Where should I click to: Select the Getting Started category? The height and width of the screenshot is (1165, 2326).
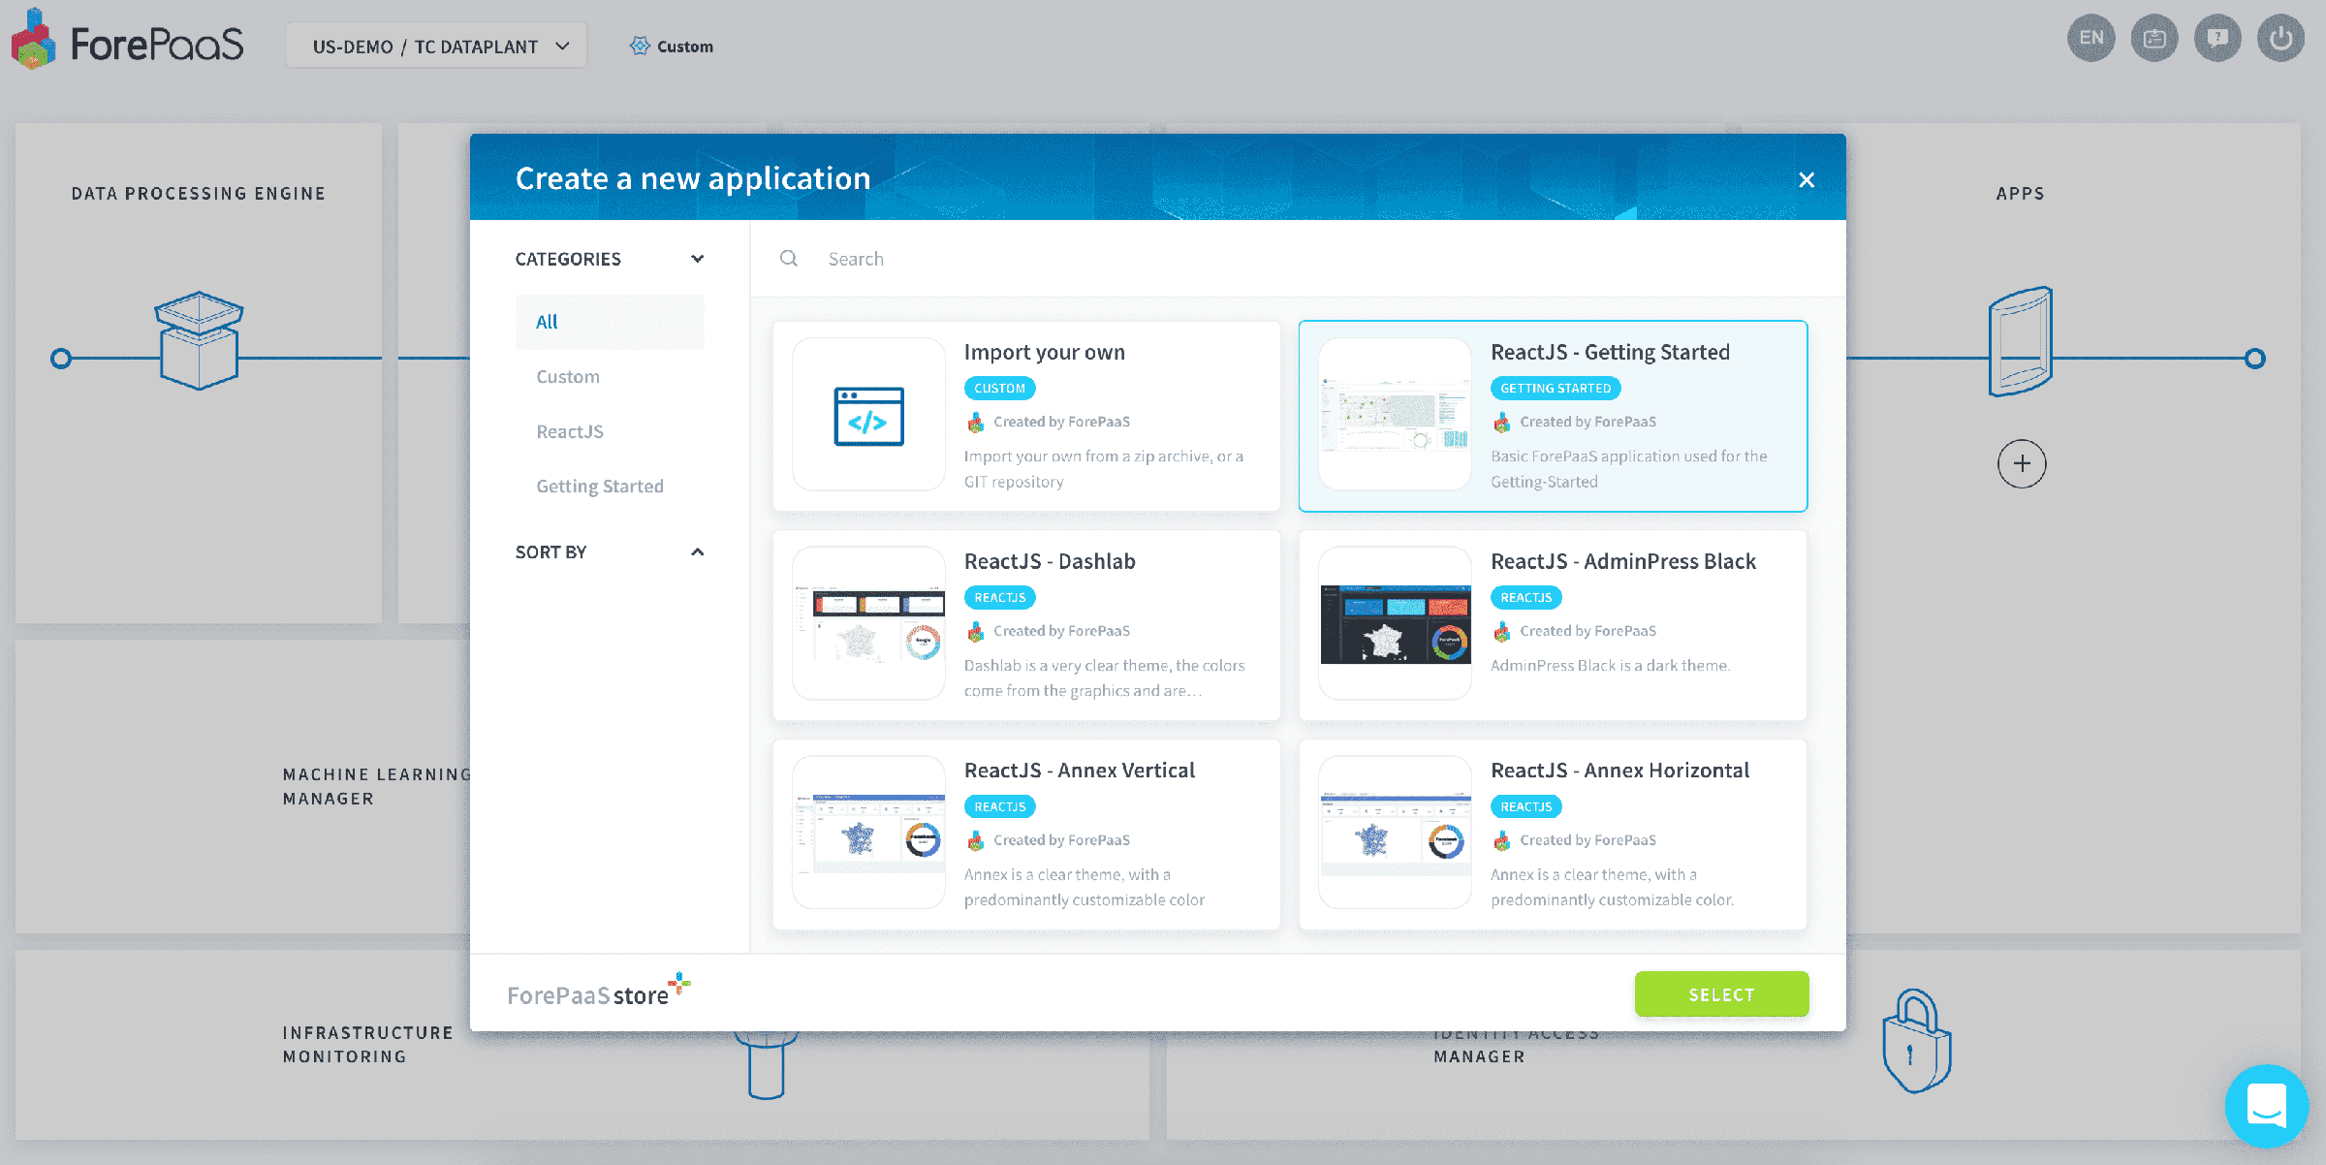pyautogui.click(x=600, y=487)
